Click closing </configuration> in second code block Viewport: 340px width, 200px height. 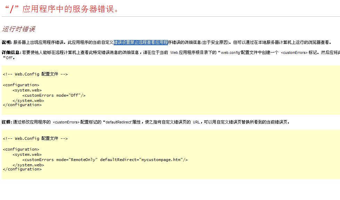click(x=22, y=169)
